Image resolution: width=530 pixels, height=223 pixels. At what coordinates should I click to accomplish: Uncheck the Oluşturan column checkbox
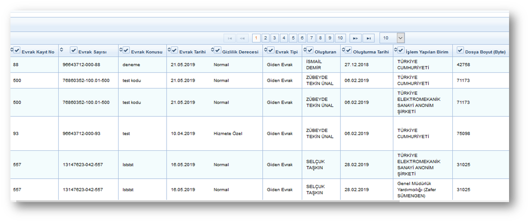point(310,50)
